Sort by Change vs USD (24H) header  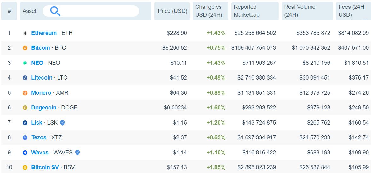pos(208,11)
